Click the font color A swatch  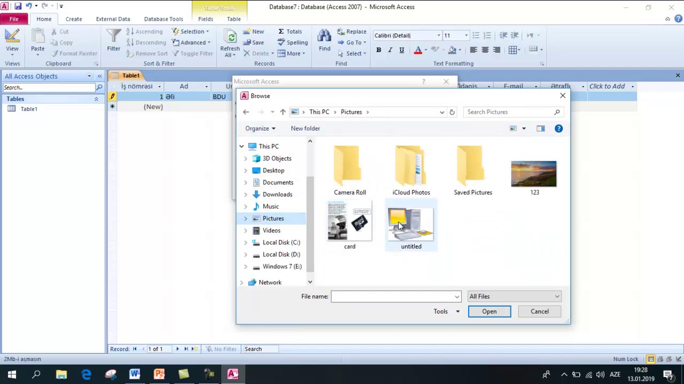click(418, 50)
